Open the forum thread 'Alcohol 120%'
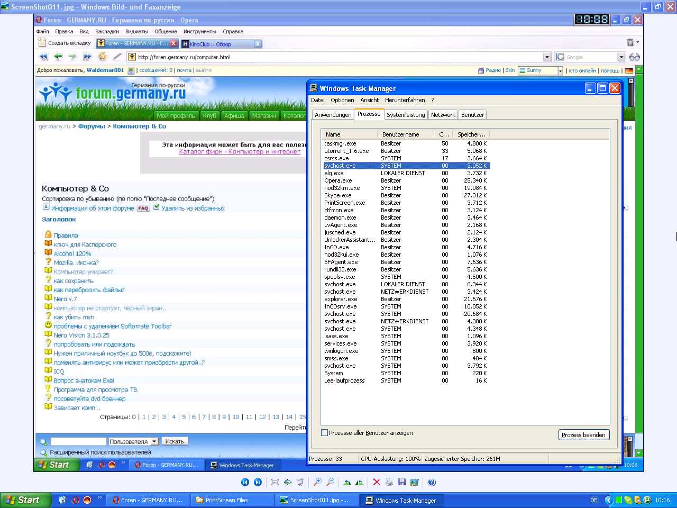Viewport: 677px width, 508px height. point(72,253)
